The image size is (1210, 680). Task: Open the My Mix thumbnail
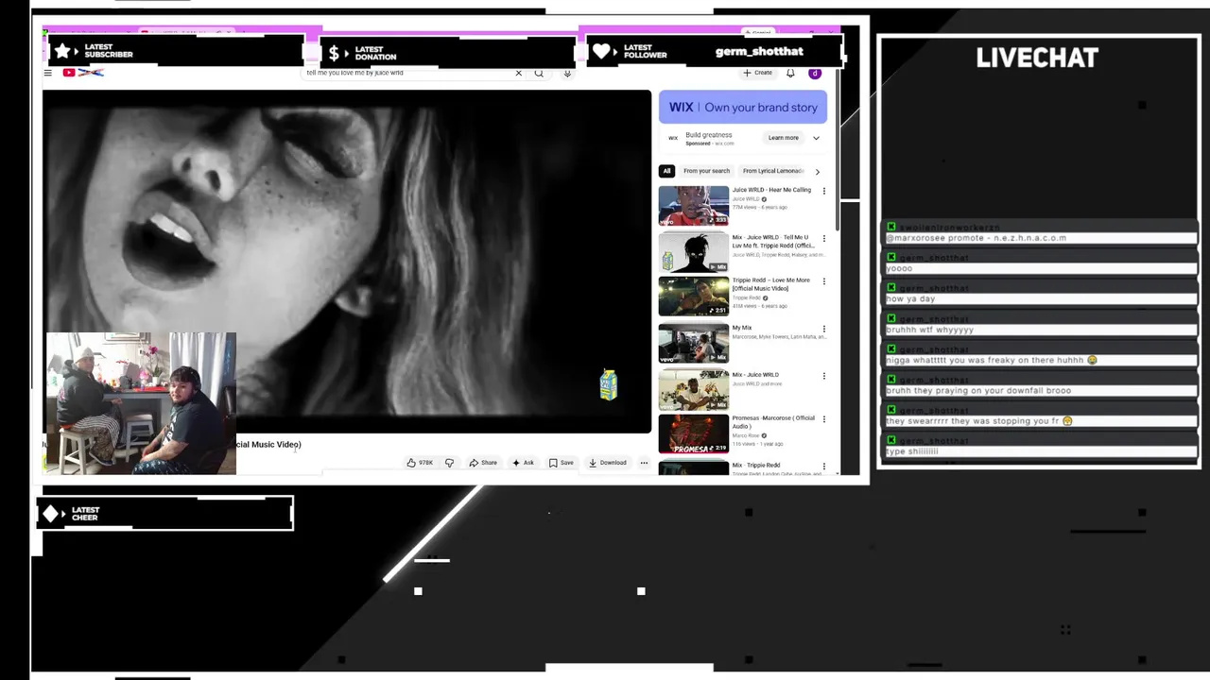694,343
